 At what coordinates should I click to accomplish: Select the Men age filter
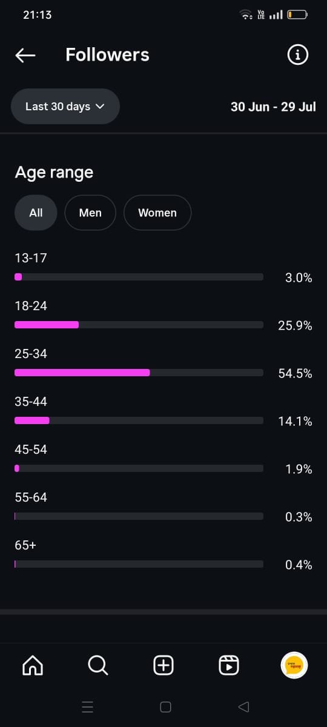90,213
